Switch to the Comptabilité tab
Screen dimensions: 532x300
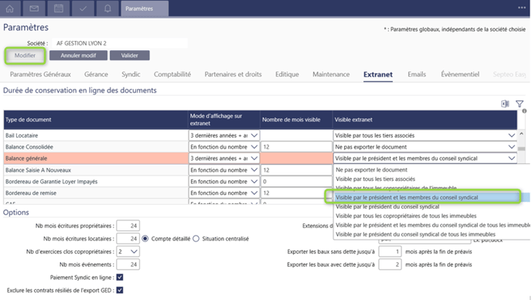[172, 74]
